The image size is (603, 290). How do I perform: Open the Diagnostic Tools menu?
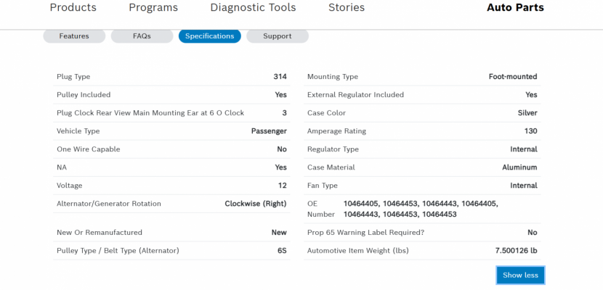click(x=253, y=7)
